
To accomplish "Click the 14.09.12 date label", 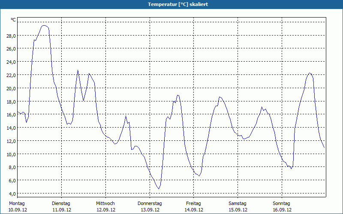I will 194,210.
